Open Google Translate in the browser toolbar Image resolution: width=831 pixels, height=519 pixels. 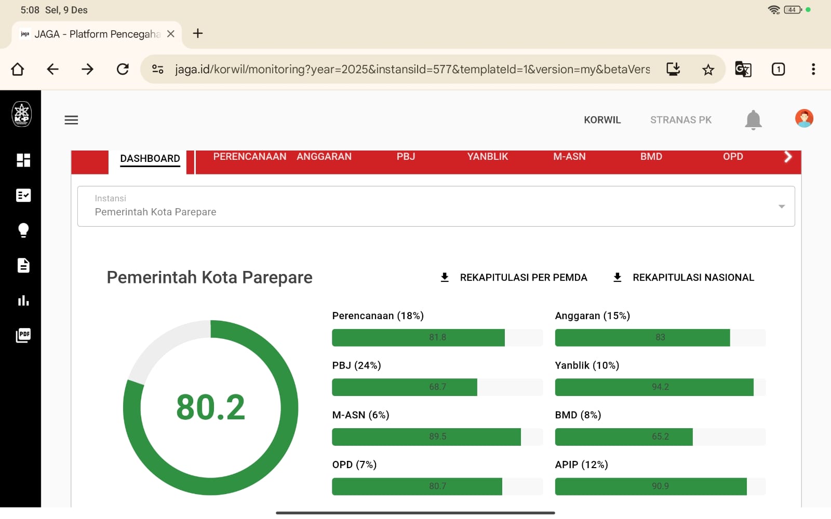pos(743,69)
